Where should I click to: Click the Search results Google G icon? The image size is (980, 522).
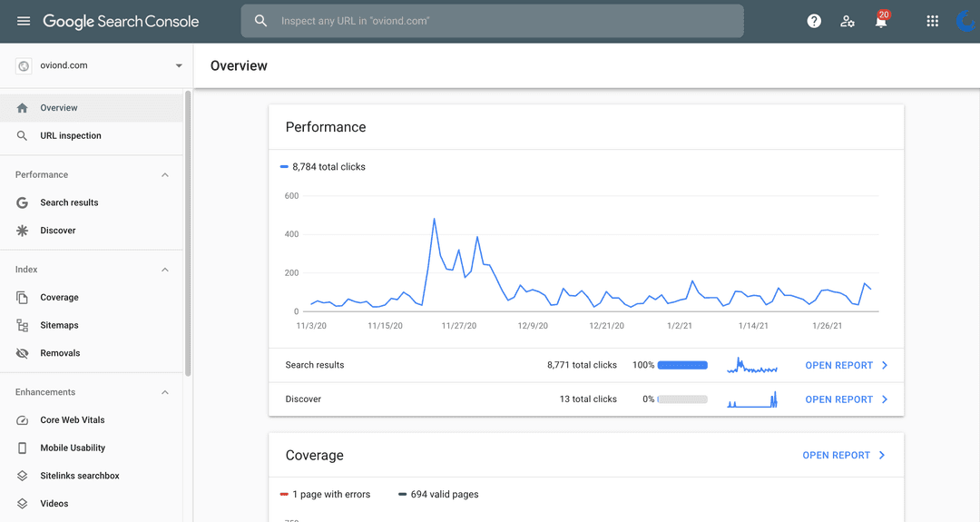pos(22,202)
